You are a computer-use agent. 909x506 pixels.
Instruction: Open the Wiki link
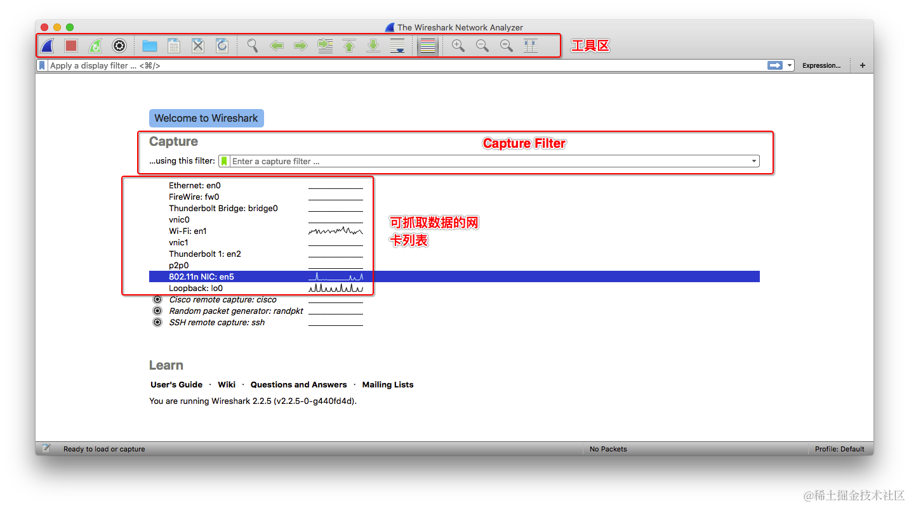pyautogui.click(x=227, y=385)
